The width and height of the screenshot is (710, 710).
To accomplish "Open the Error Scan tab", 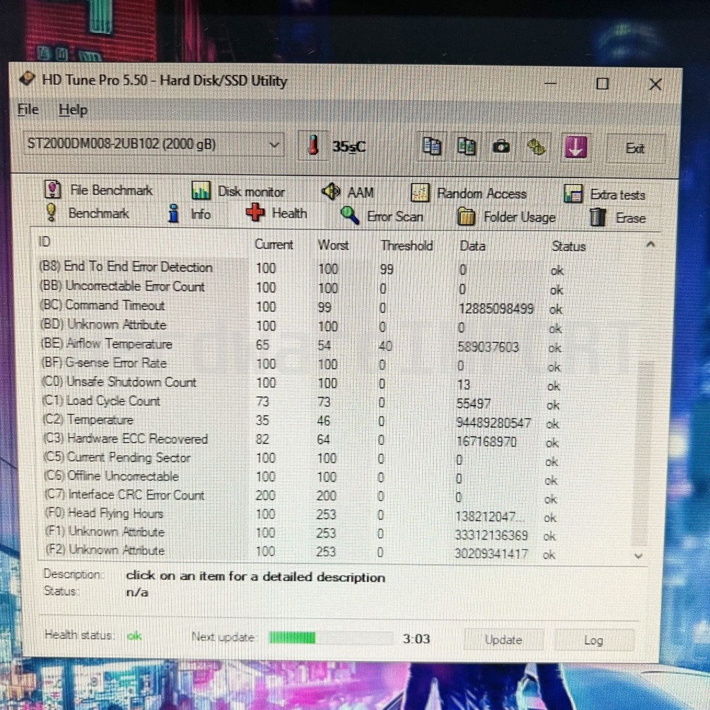I will coord(382,216).
